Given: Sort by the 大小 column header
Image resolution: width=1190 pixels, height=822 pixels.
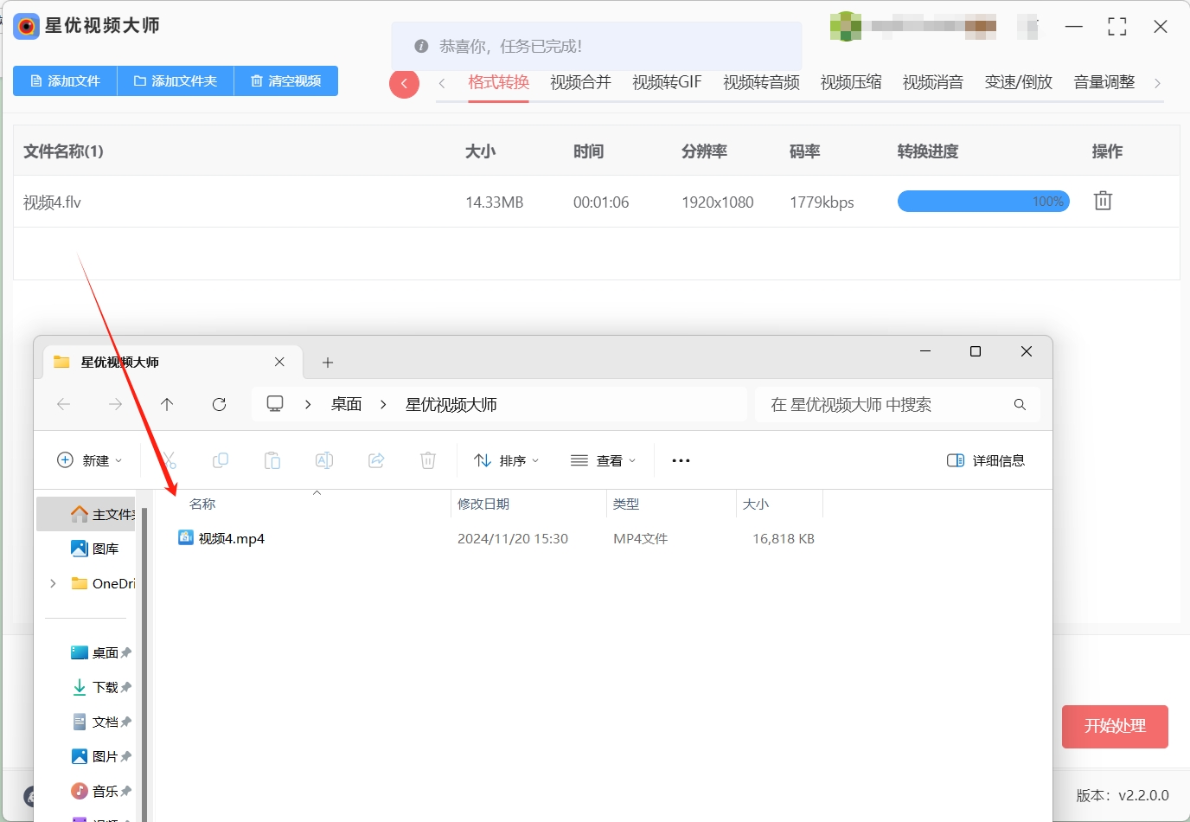Looking at the screenshot, I should pos(756,504).
